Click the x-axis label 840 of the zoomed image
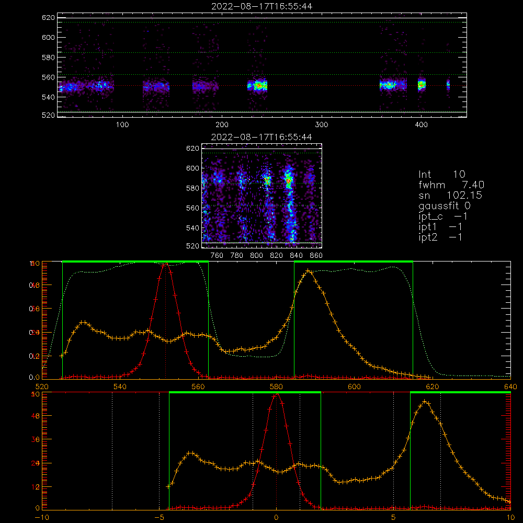This screenshot has width=523, height=523. tap(296, 256)
